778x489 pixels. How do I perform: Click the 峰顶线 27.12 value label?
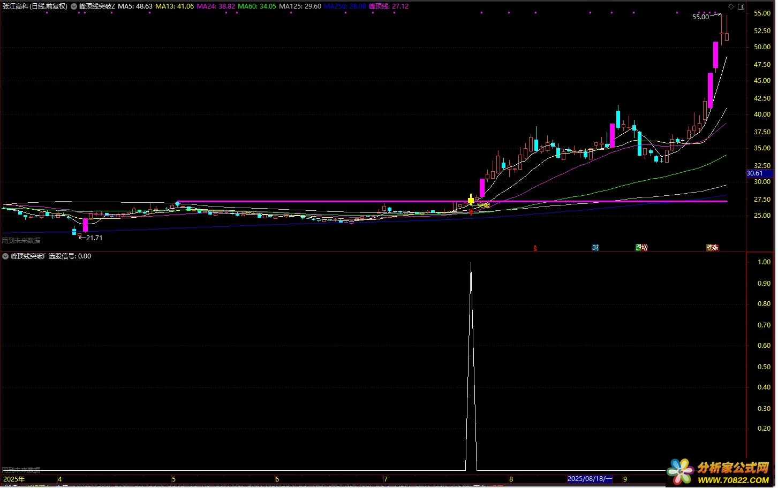pyautogui.click(x=389, y=6)
